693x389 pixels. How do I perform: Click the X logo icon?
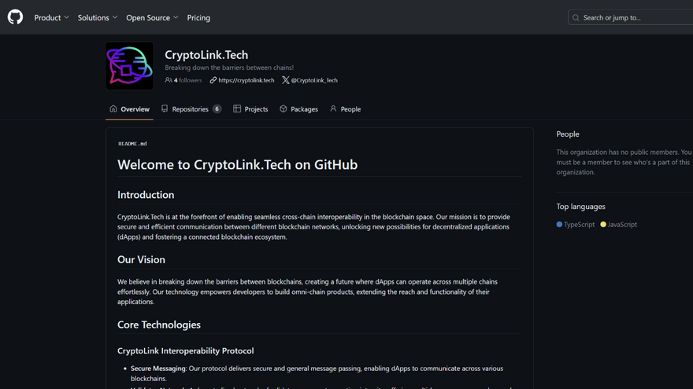click(x=285, y=80)
